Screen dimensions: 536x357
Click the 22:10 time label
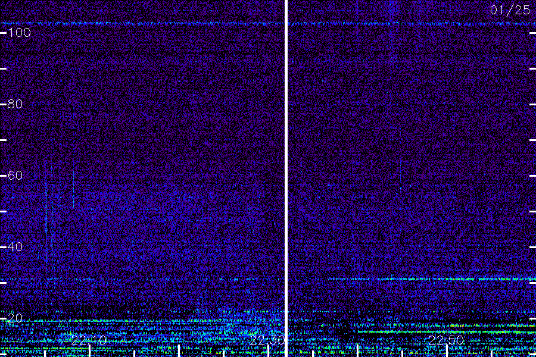(89, 340)
